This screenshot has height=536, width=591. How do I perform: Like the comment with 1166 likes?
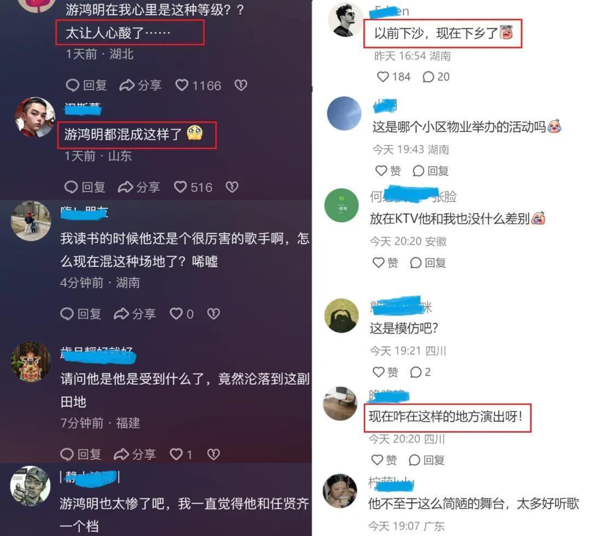[x=198, y=85]
